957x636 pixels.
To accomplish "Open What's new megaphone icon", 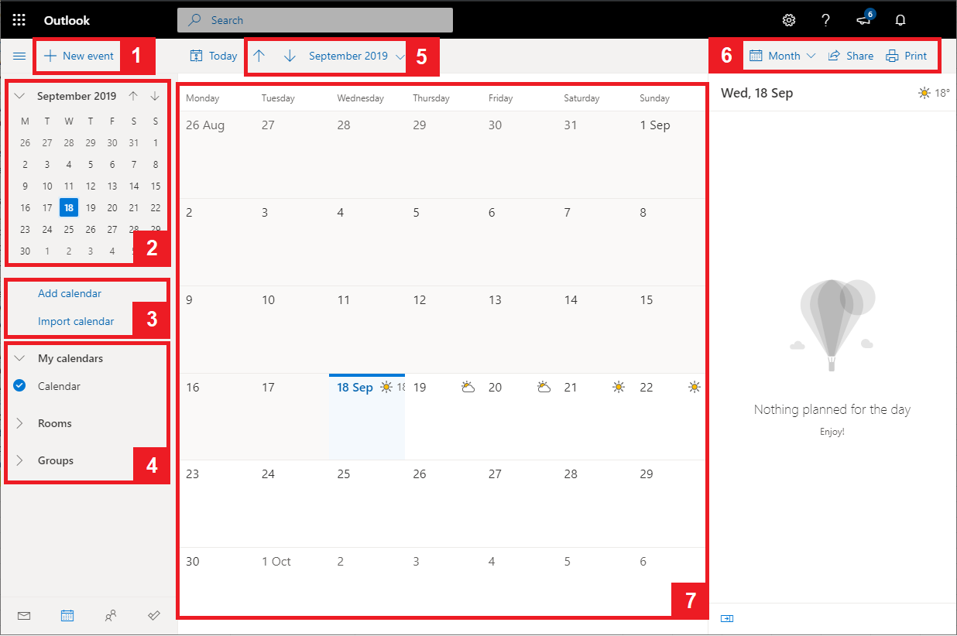I will click(x=864, y=19).
